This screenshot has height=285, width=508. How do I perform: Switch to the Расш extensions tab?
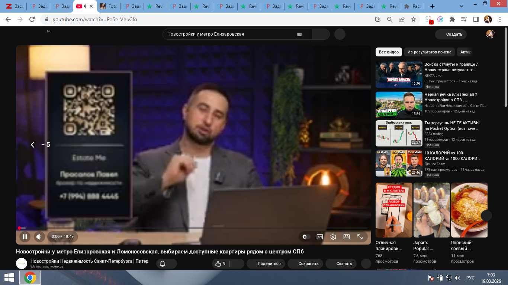tap(413, 6)
